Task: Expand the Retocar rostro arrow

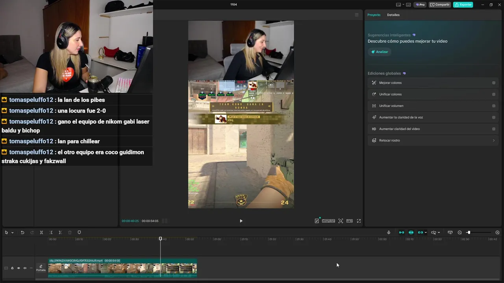Action: click(494, 140)
